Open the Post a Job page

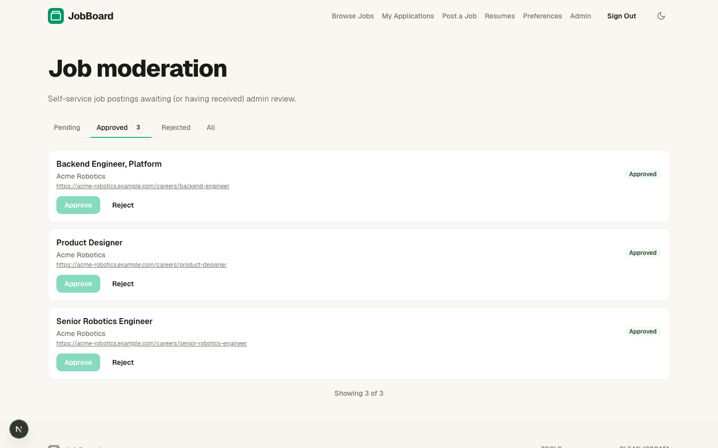459,16
